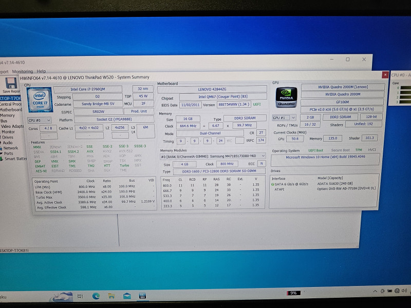Click the HWiNFO icon on the taskbar

(142, 296)
